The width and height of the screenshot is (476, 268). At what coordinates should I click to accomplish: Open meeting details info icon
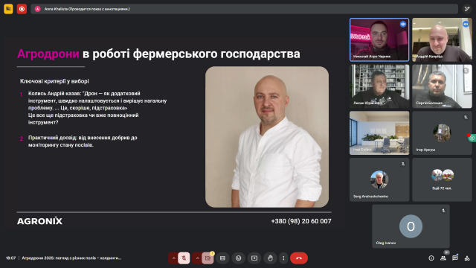click(431, 258)
